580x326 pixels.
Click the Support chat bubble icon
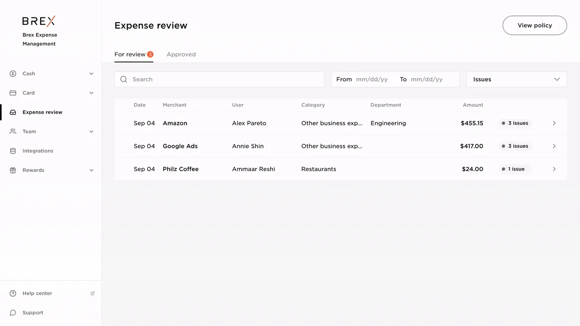[x=13, y=312]
